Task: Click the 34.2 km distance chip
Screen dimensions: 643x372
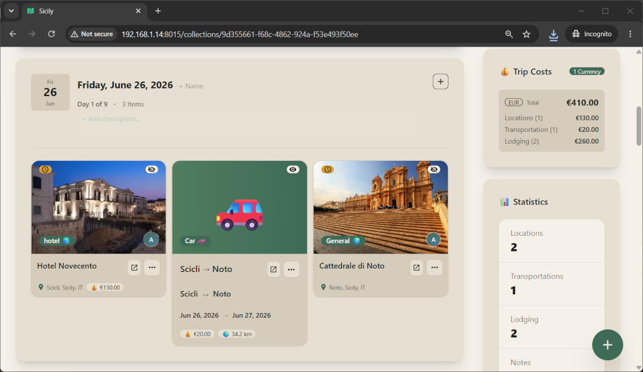Action: point(237,334)
